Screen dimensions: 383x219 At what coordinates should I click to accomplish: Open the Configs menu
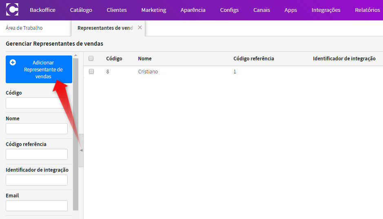[229, 10]
